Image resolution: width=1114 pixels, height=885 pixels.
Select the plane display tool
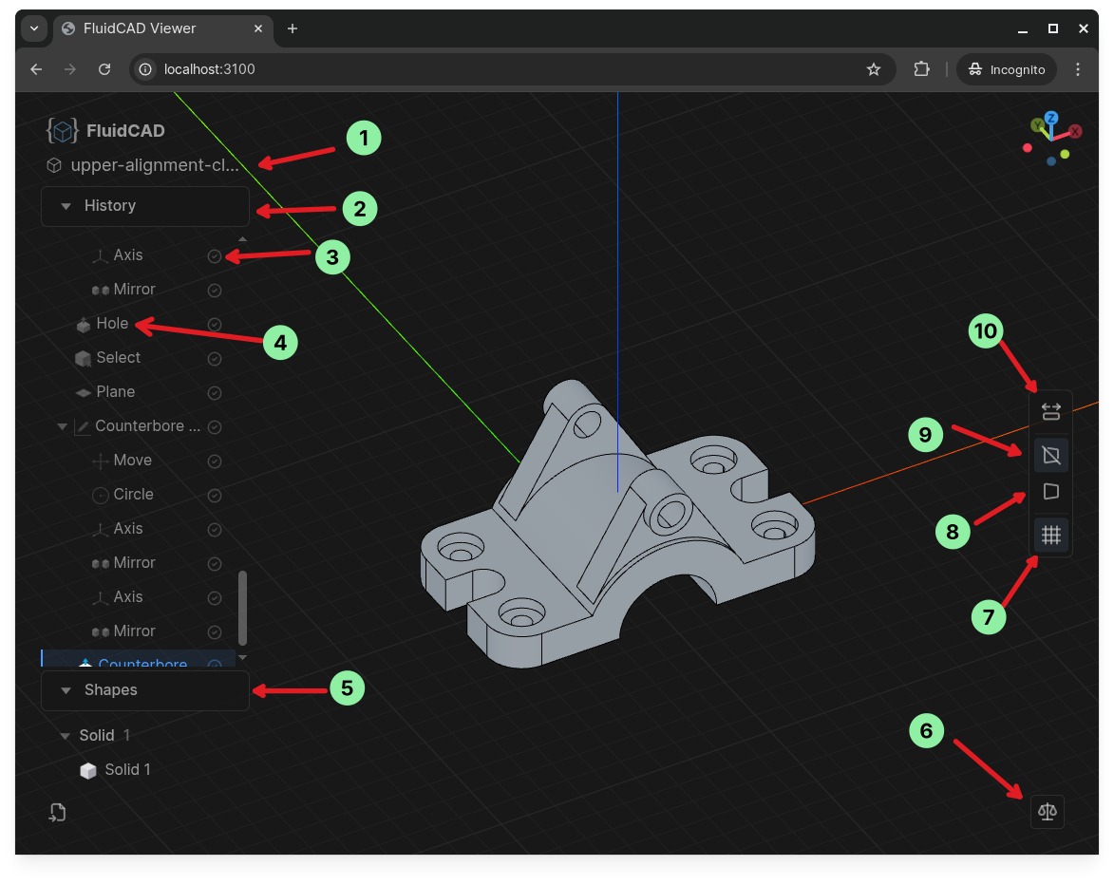click(x=1050, y=492)
